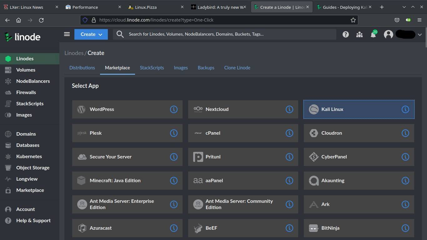Open the Create dropdown button
427x240 pixels.
(x=91, y=34)
